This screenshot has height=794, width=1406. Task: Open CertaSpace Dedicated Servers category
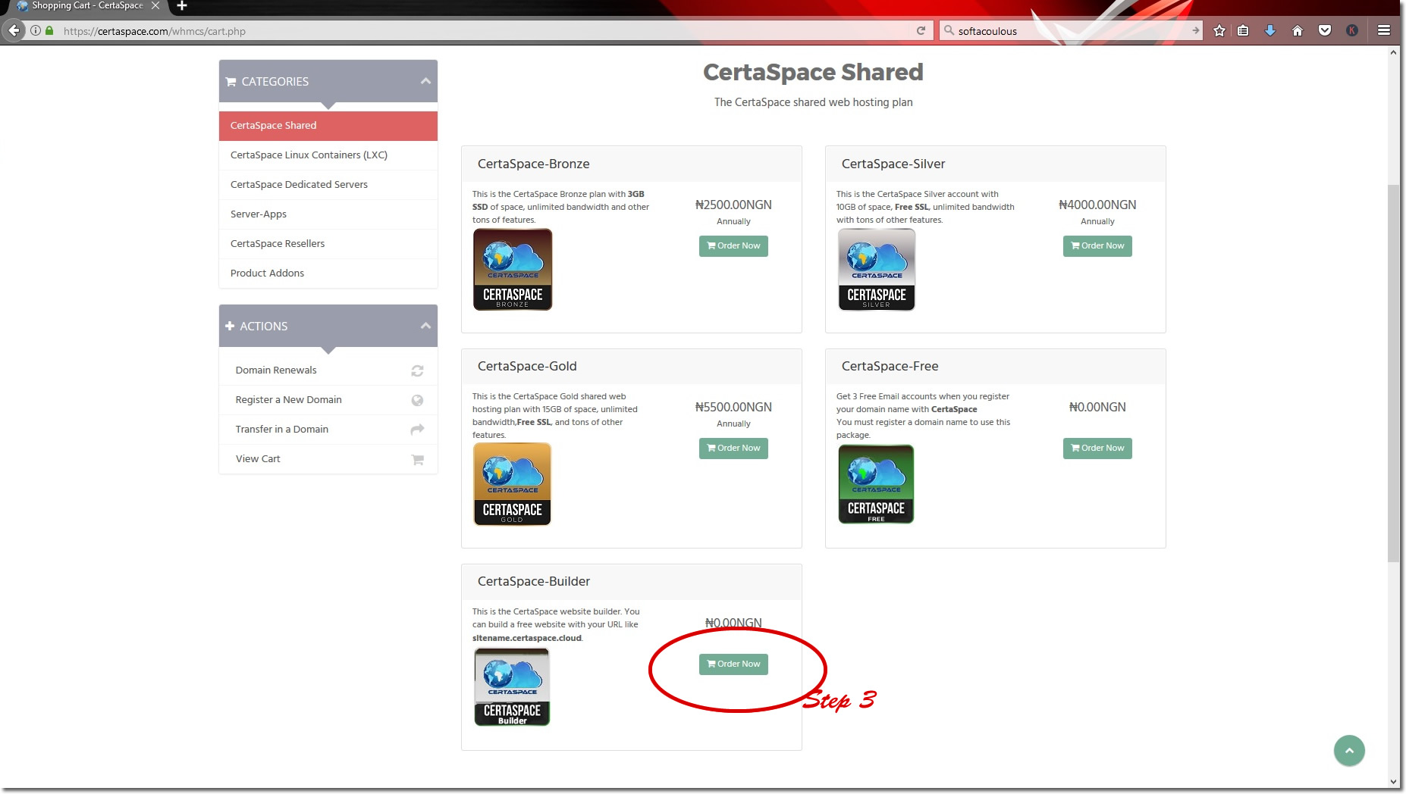click(328, 185)
